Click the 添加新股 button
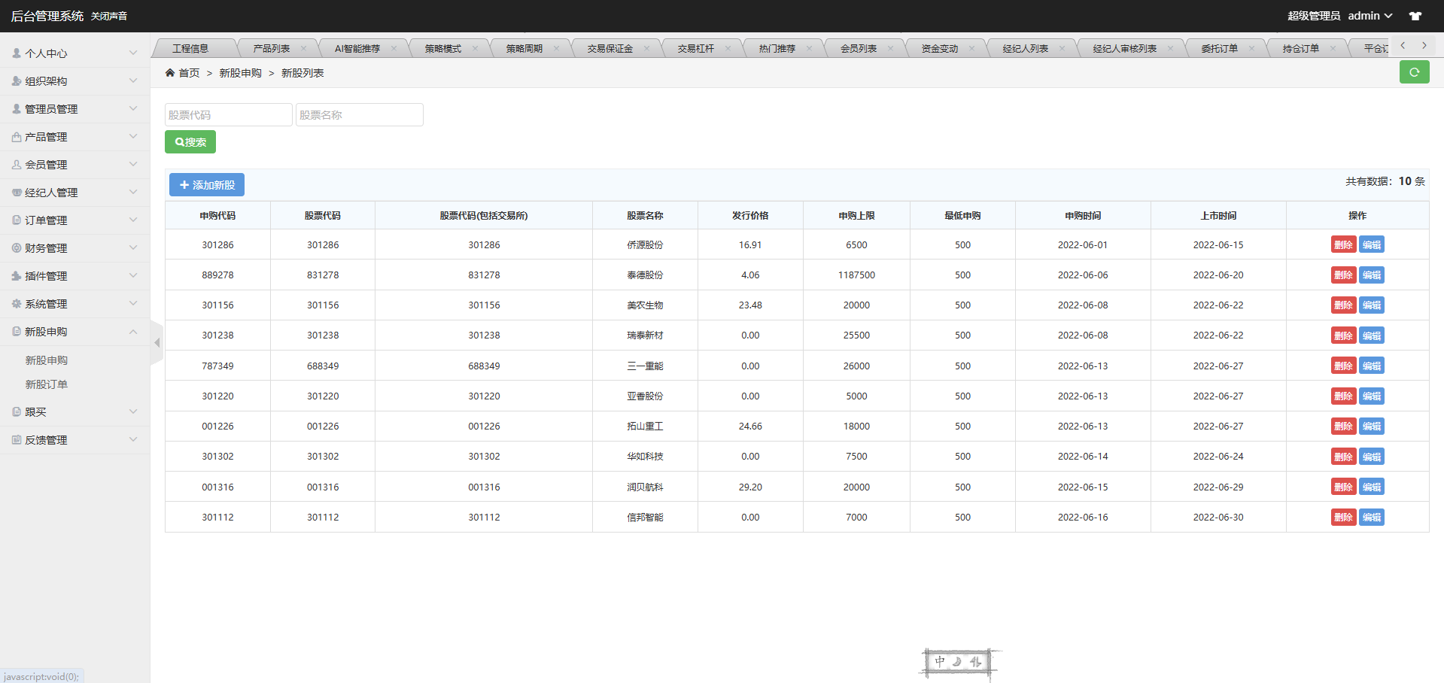 [x=207, y=185]
